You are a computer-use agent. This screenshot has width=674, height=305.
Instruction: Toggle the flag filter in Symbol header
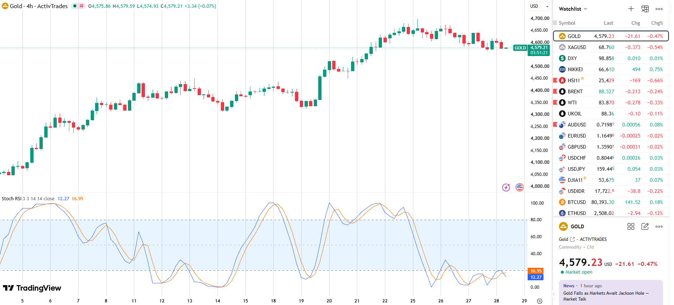click(x=555, y=23)
